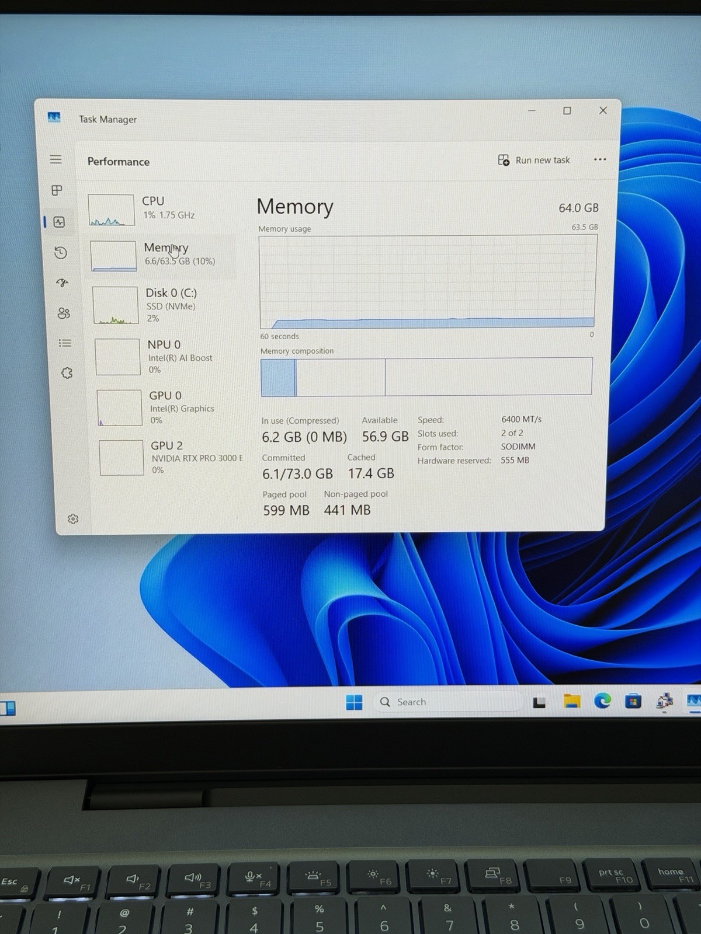Click the Paged pool 599 MB value
The width and height of the screenshot is (701, 934).
pos(286,511)
